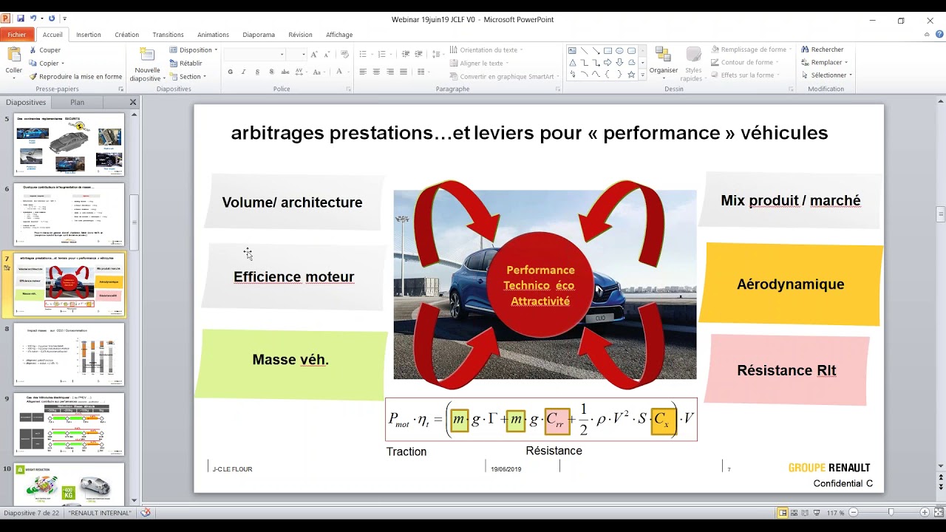Start slideshow from status bar icon
Image resolution: width=946 pixels, height=532 pixels.
pos(817,513)
